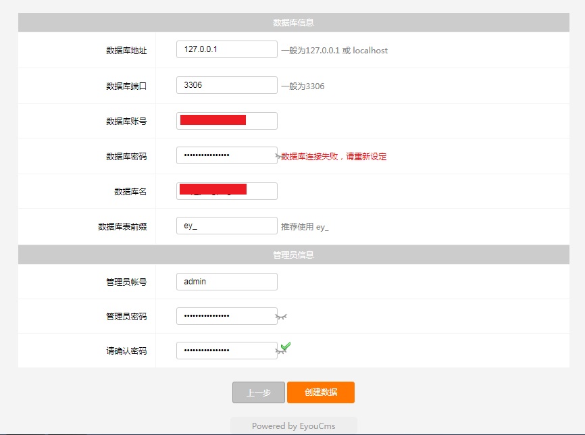The image size is (585, 435).
Task: Click the 创建数据 button
Action: [321, 392]
